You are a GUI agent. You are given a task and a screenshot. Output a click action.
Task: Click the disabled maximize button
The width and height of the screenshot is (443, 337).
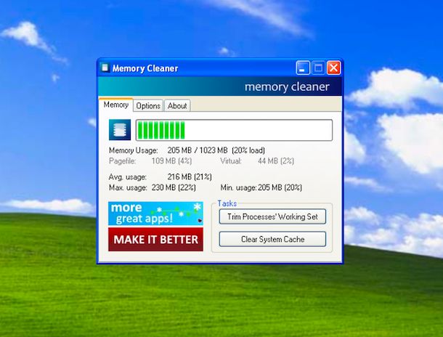[318, 68]
